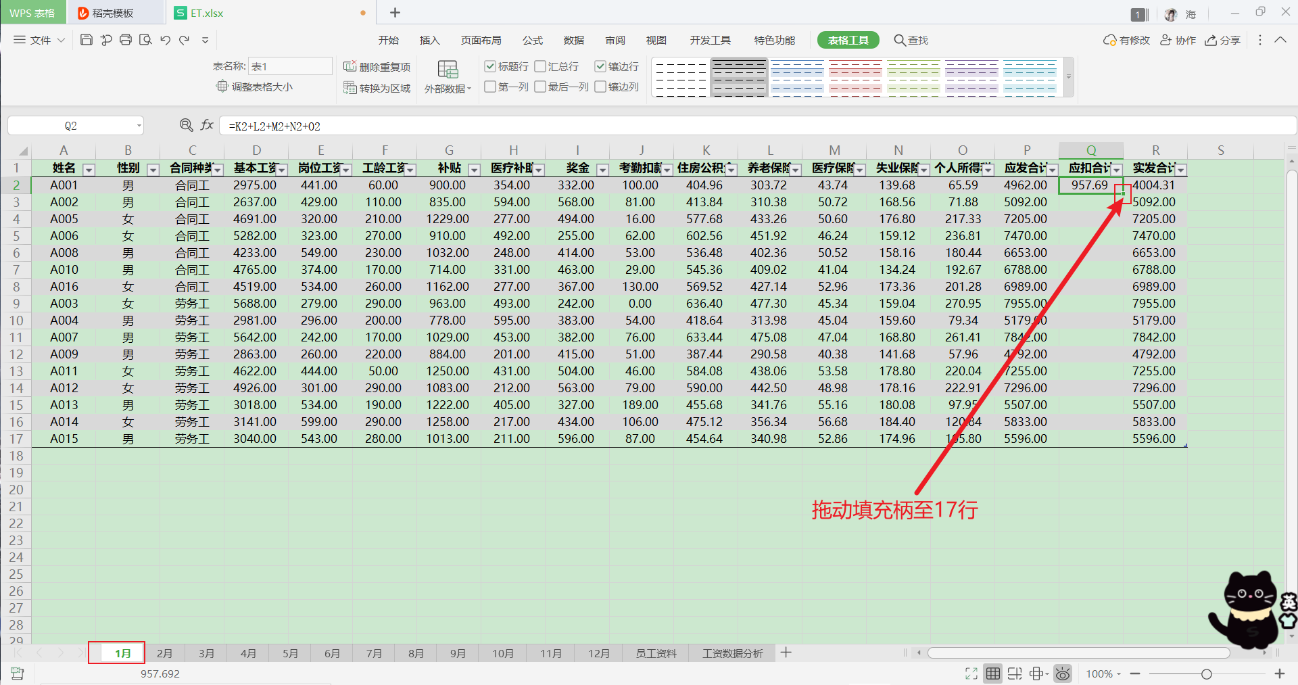The image size is (1298, 685).
Task: Select cell containing A016
Action: [x=64, y=287]
